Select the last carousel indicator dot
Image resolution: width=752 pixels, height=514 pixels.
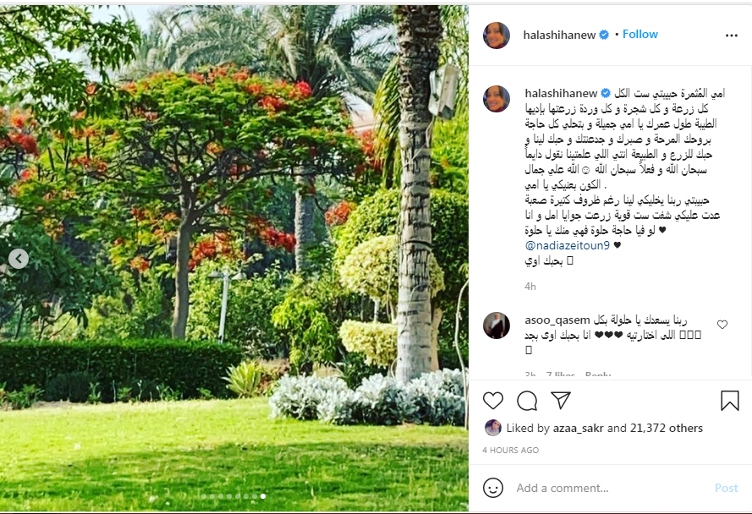point(263,496)
